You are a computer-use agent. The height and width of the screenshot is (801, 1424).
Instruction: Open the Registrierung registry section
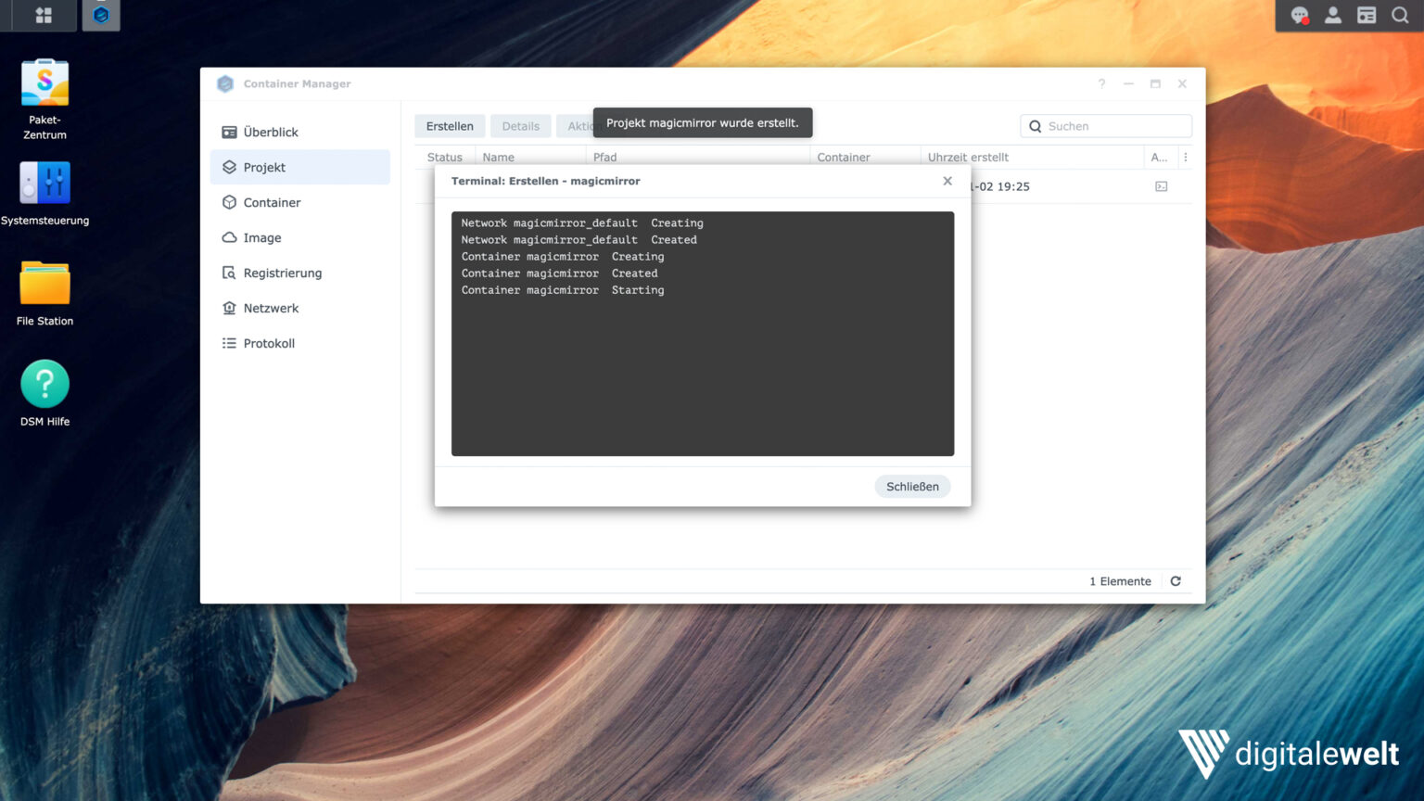[x=282, y=273]
